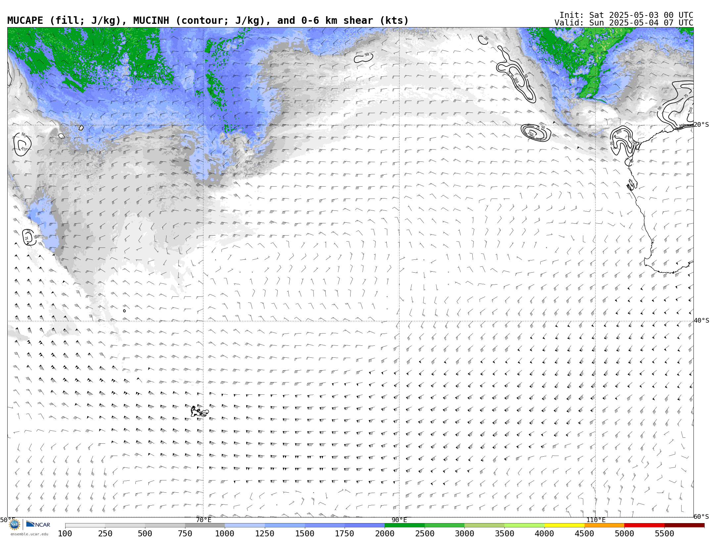Click the 90°E longitude label
Viewport: 715px width, 538px height.
(399, 520)
